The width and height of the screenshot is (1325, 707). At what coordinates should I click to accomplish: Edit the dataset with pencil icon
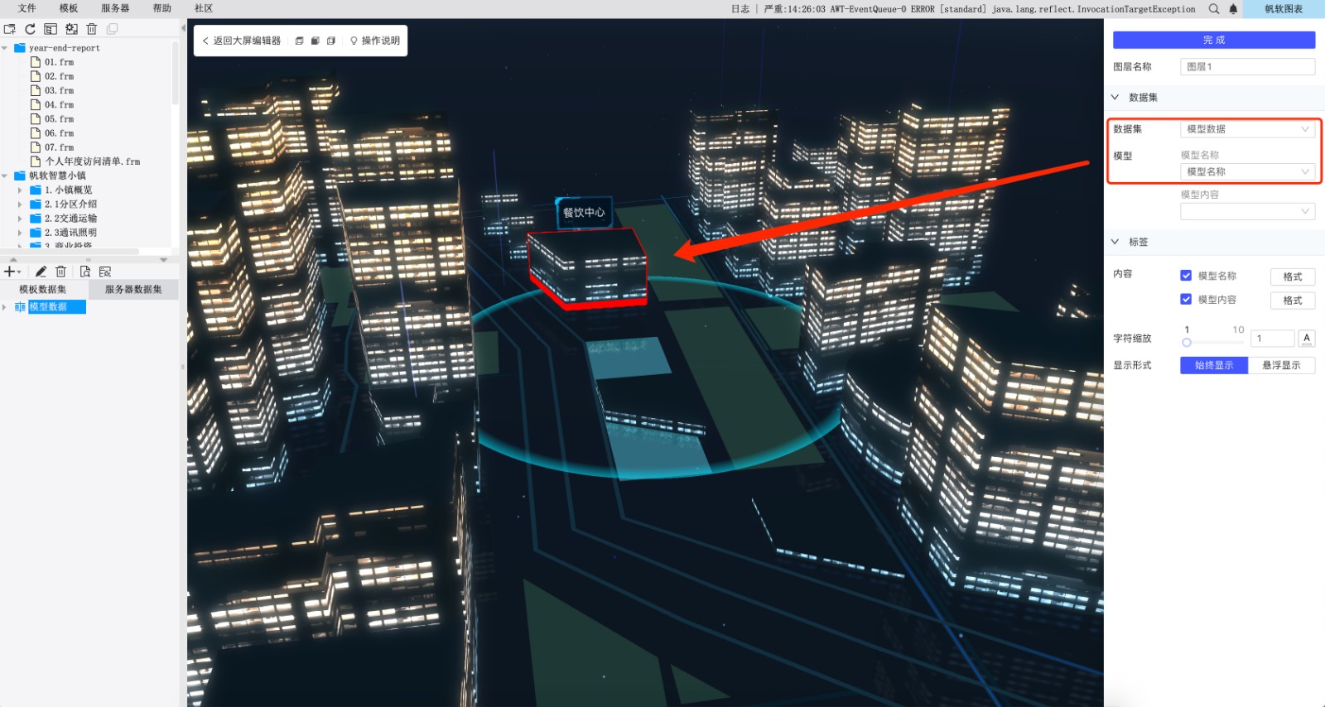pos(41,272)
